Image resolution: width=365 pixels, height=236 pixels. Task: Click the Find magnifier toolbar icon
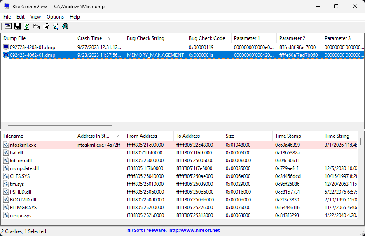(55, 26)
